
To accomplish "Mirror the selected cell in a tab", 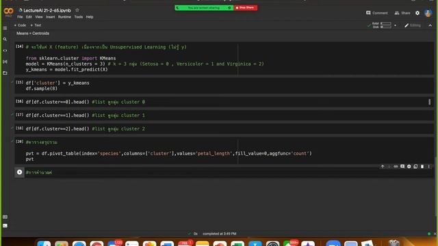I will point(415,167).
